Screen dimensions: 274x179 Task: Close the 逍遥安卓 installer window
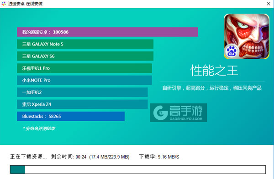pos(269,4)
